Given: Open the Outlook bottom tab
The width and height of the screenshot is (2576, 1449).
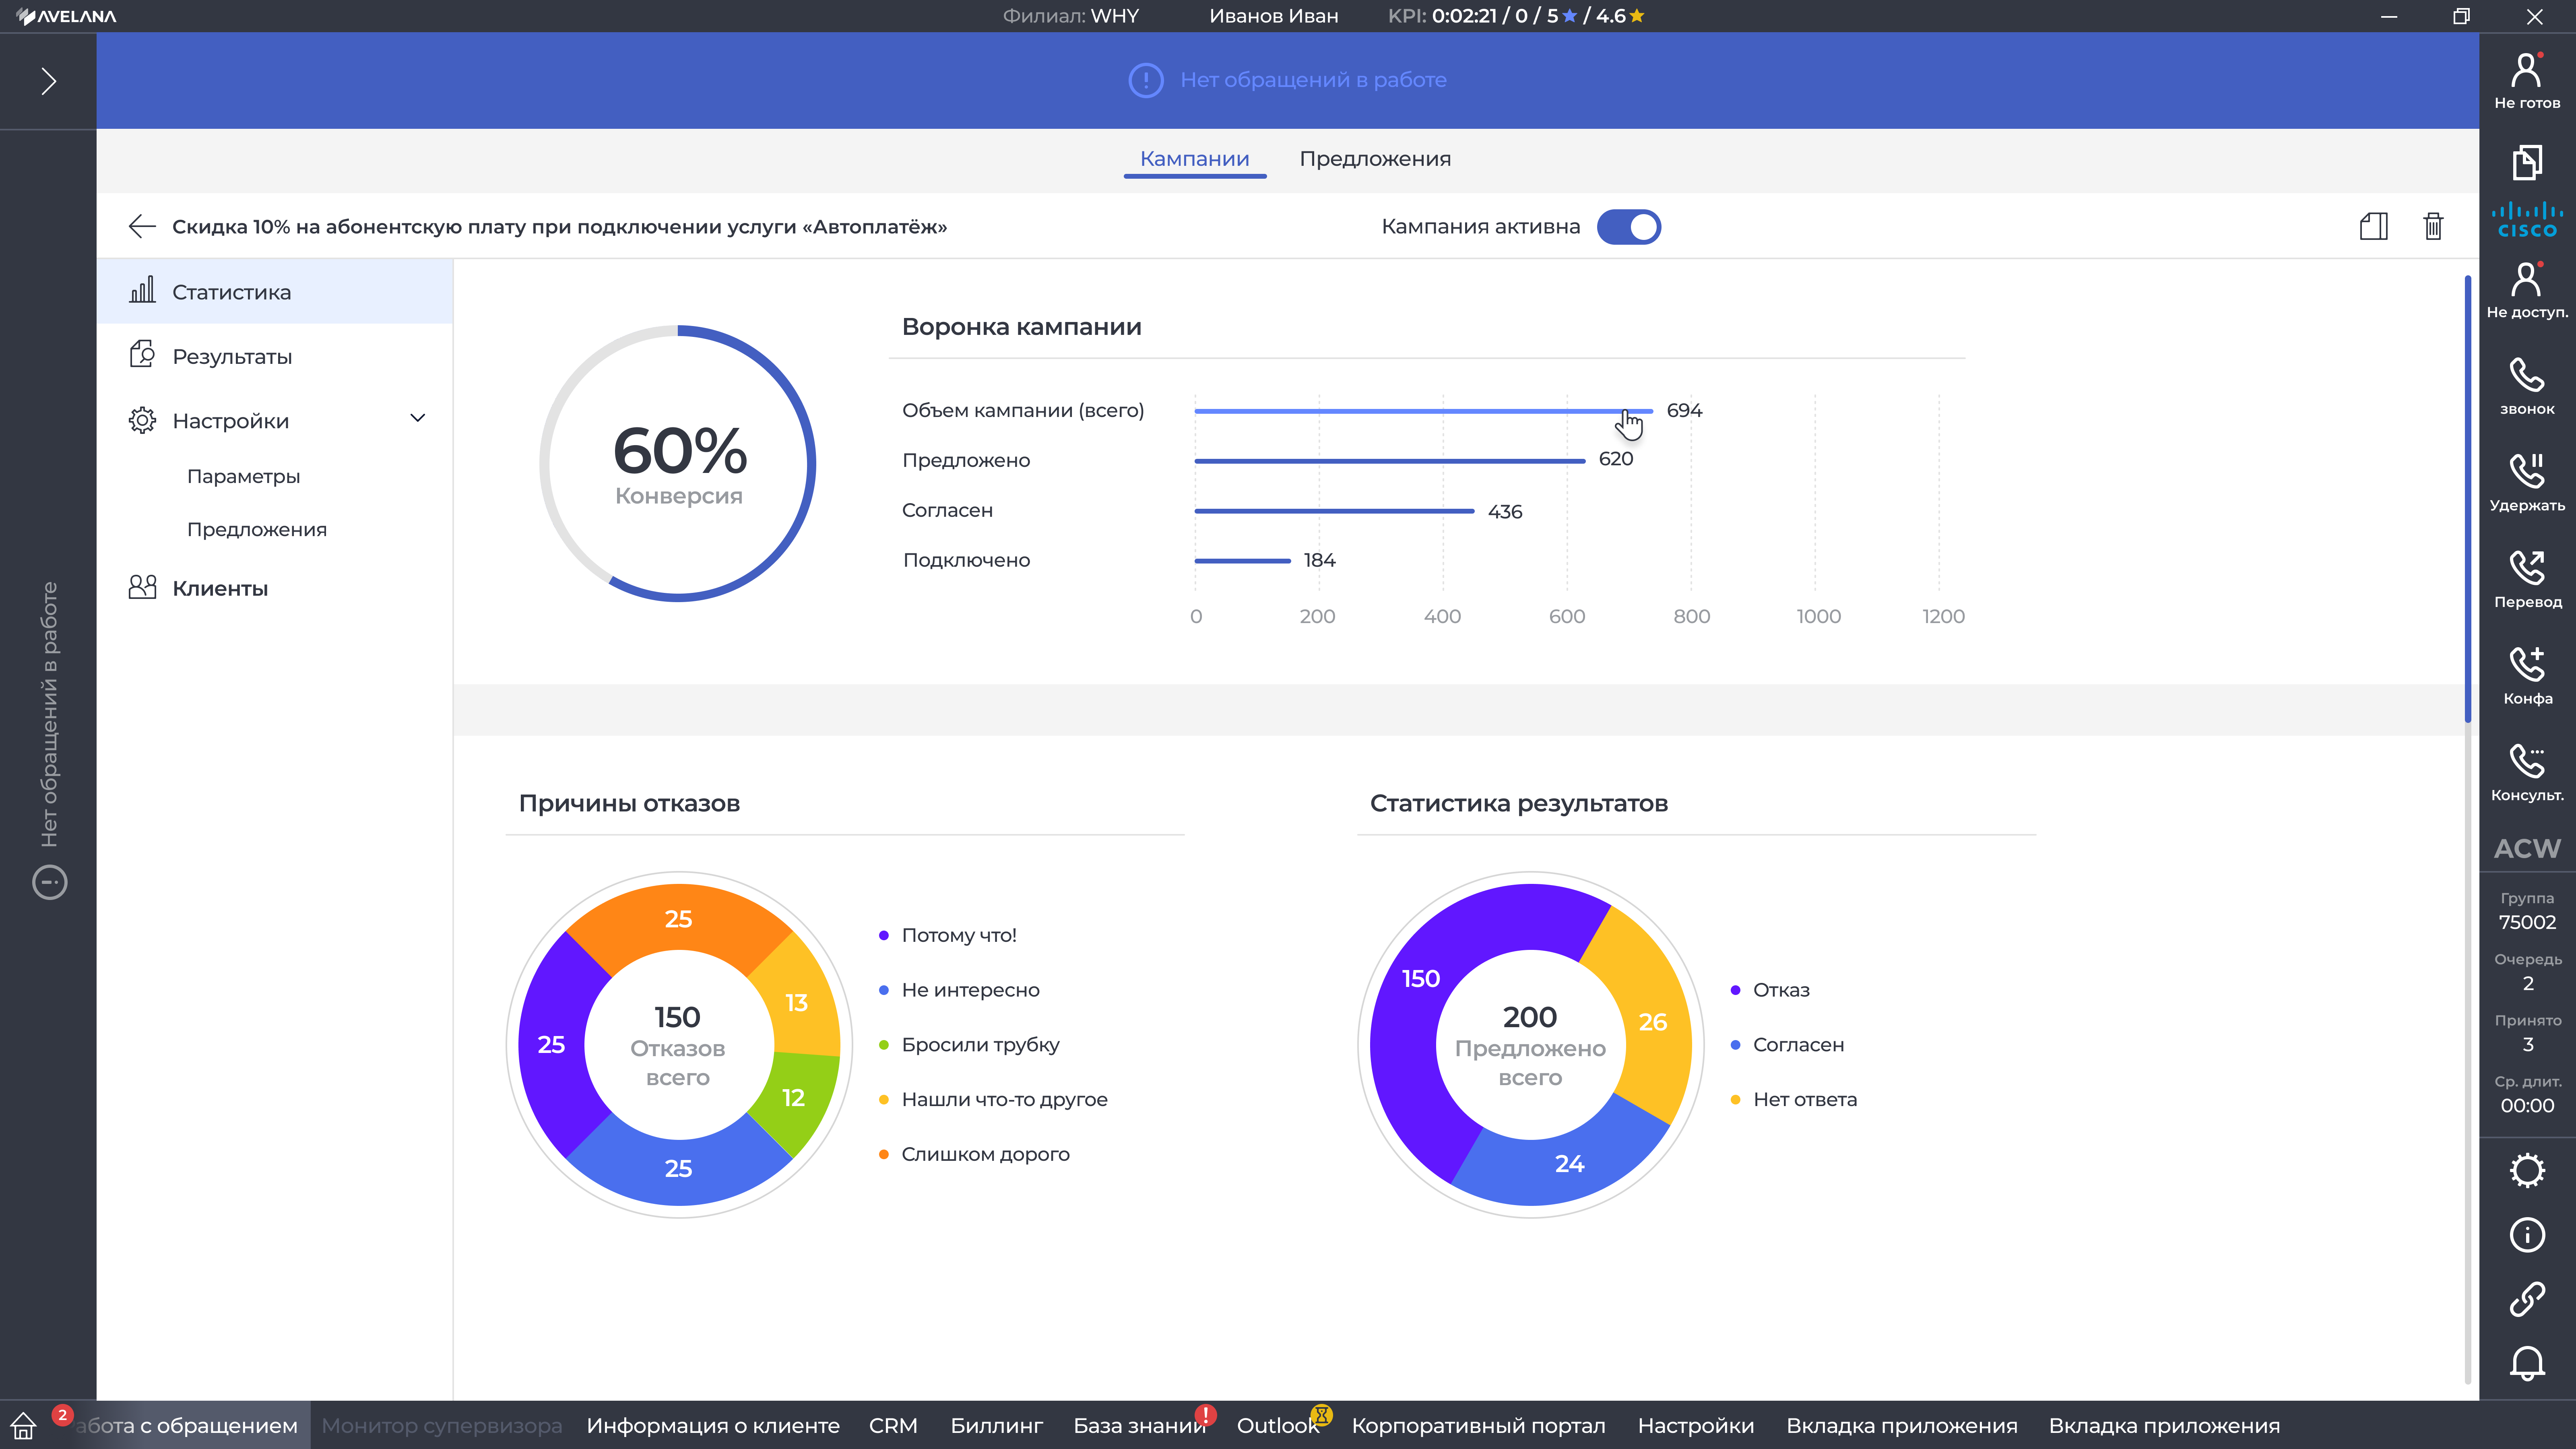Looking at the screenshot, I should 1278,1426.
